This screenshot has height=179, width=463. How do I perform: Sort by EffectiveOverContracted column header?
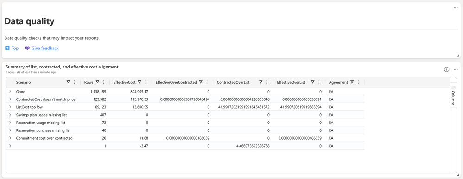point(176,83)
